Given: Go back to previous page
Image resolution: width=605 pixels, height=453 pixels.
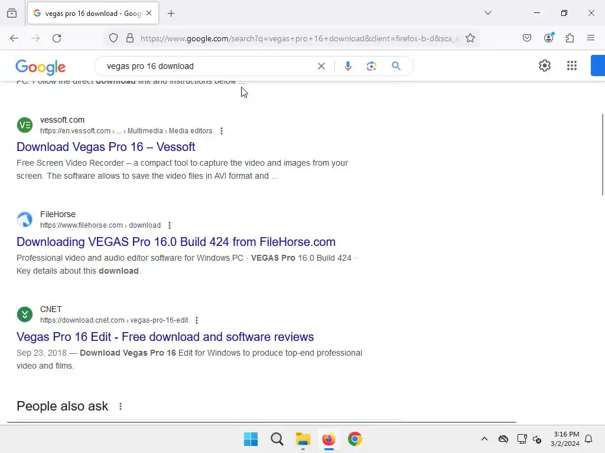Looking at the screenshot, I should click(x=14, y=38).
